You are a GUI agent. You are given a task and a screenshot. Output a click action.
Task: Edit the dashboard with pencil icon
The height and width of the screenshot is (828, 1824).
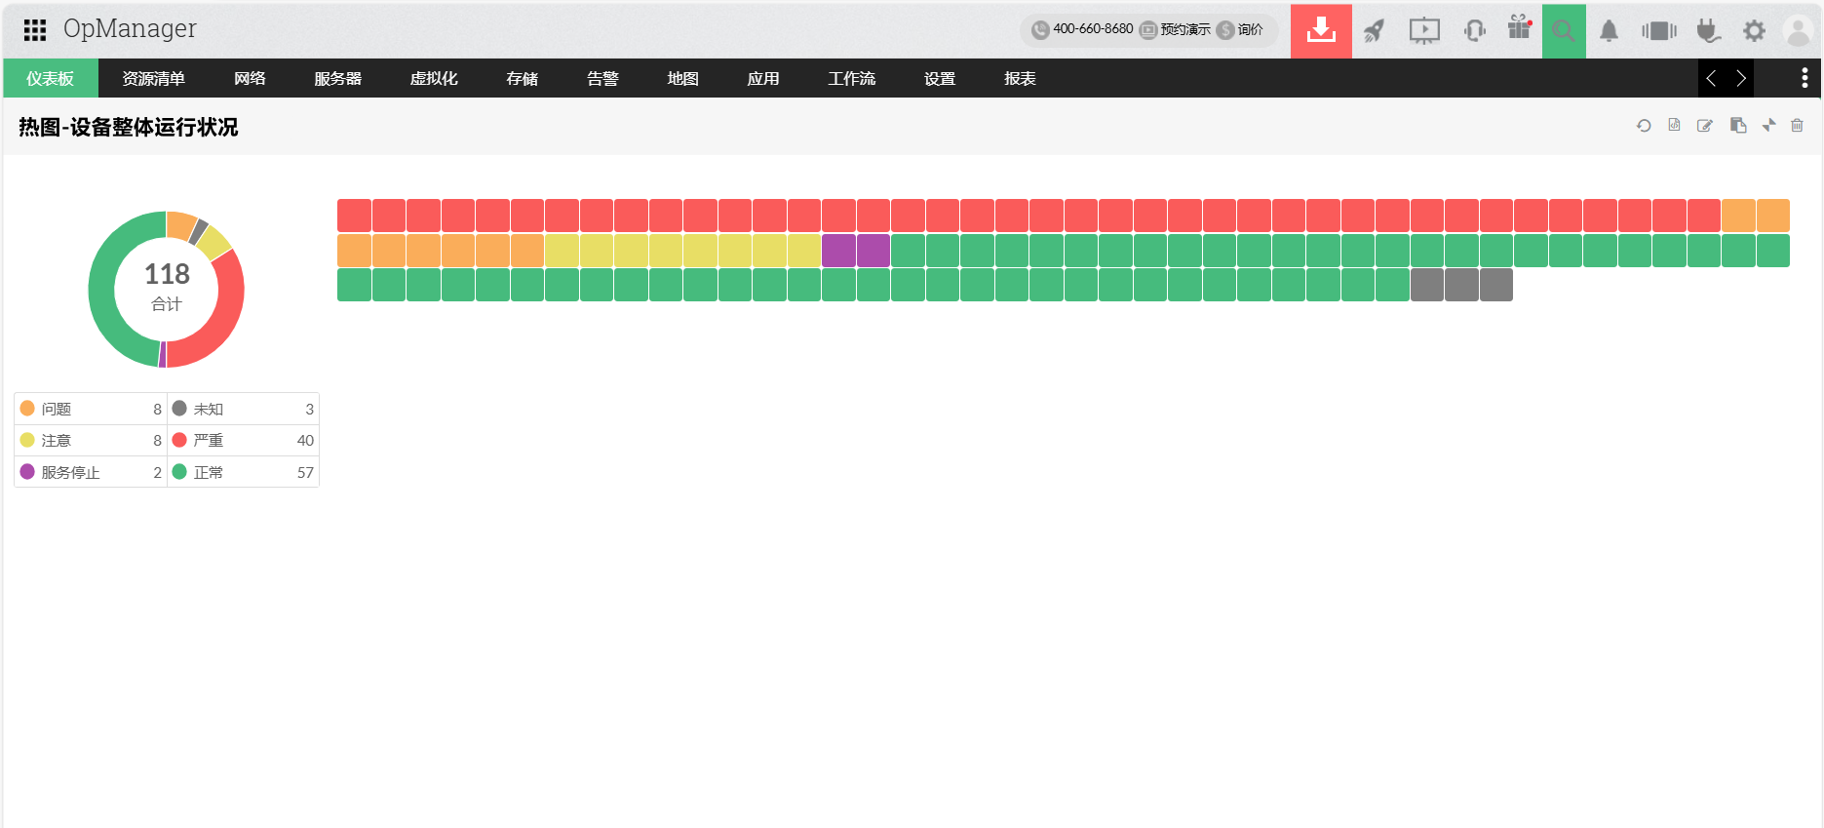[x=1705, y=126]
